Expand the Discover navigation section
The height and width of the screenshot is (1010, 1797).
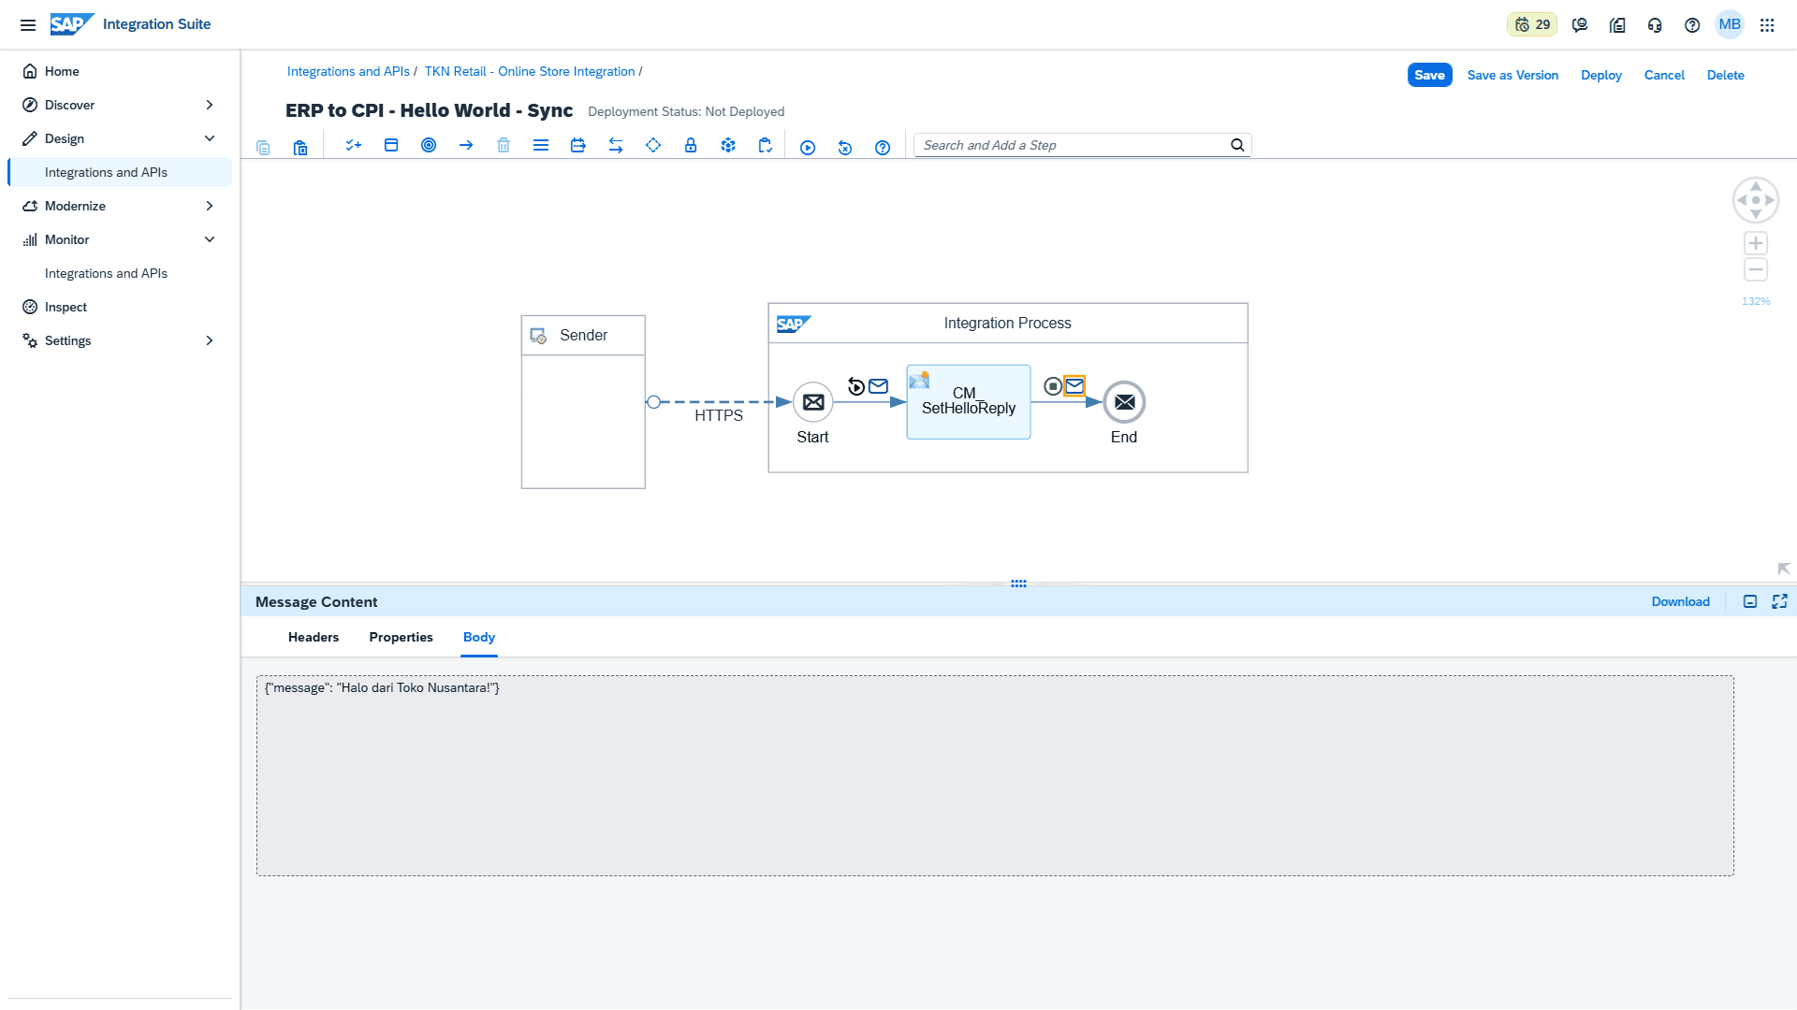pyautogui.click(x=210, y=105)
